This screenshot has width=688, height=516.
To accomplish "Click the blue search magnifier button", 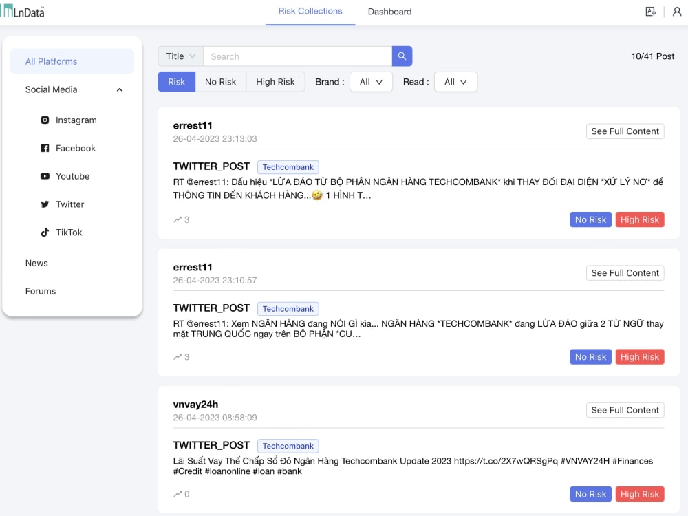I will 402,56.
